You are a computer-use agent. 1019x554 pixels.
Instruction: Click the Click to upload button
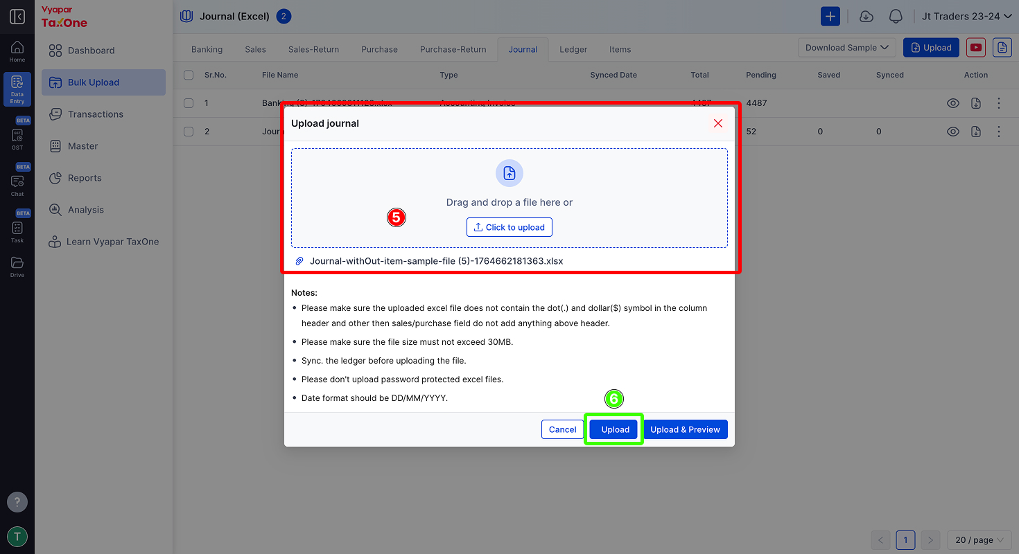[x=509, y=227]
